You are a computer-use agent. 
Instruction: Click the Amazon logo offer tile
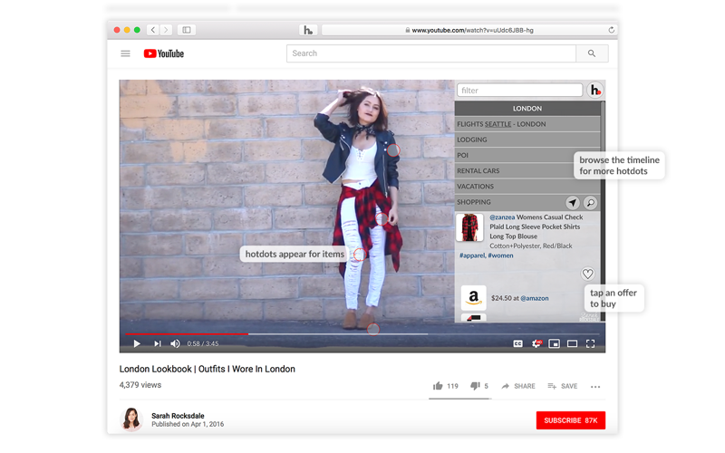tap(473, 298)
